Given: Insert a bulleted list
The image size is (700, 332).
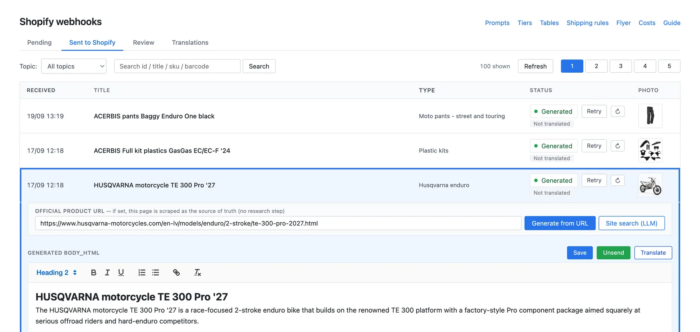Looking at the screenshot, I should pyautogui.click(x=156, y=273).
